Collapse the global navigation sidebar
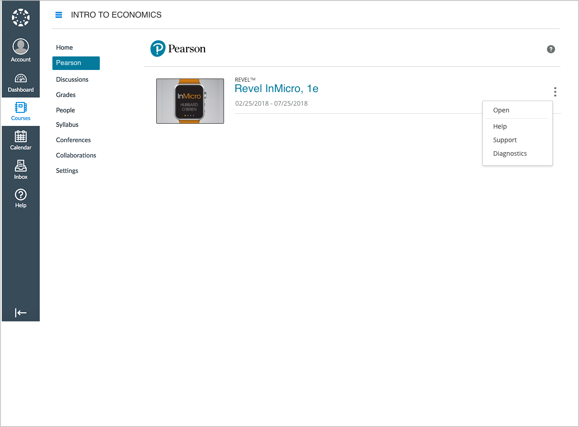The width and height of the screenshot is (579, 427). click(x=21, y=312)
